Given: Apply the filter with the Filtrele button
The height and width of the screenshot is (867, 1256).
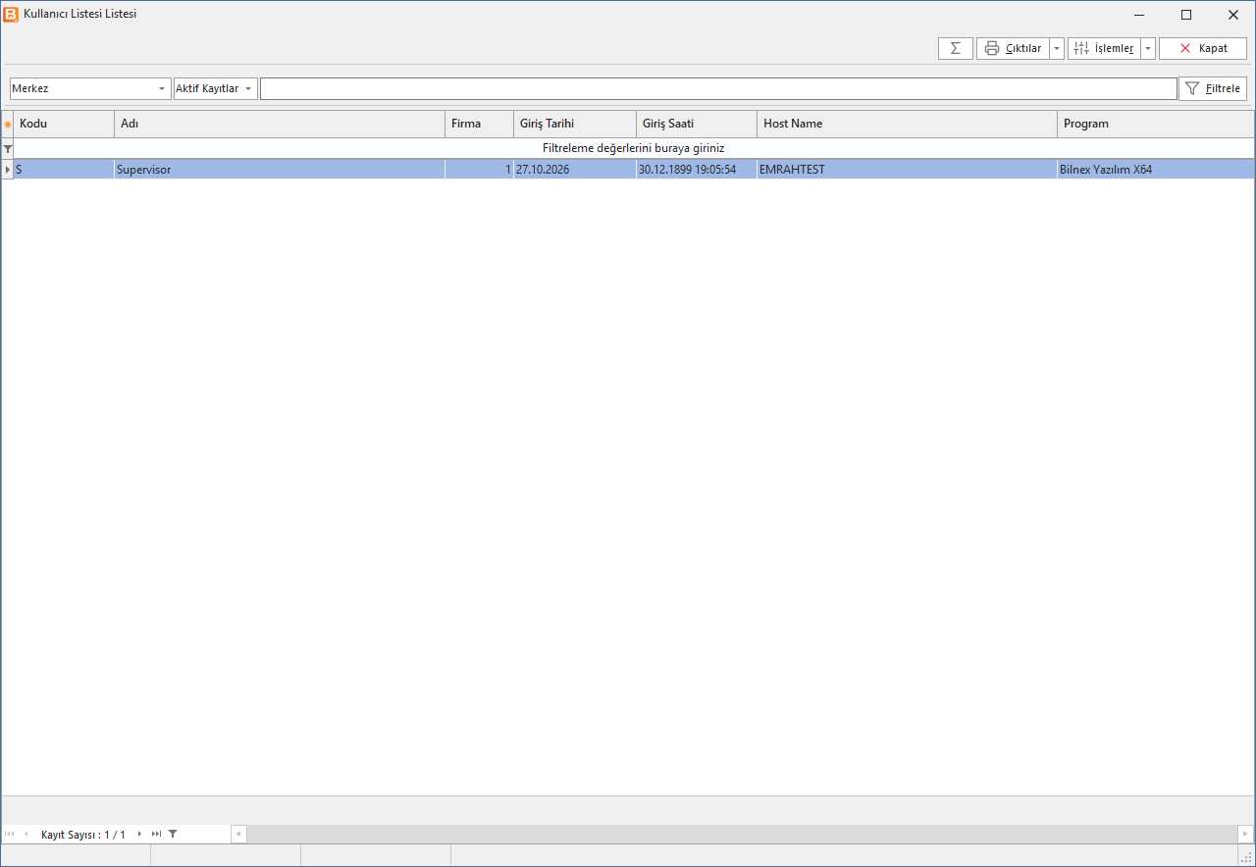Looking at the screenshot, I should click(1213, 88).
